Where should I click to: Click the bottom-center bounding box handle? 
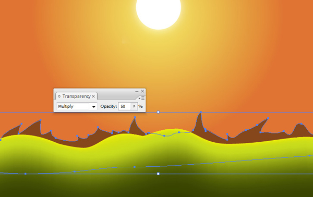[158, 174]
